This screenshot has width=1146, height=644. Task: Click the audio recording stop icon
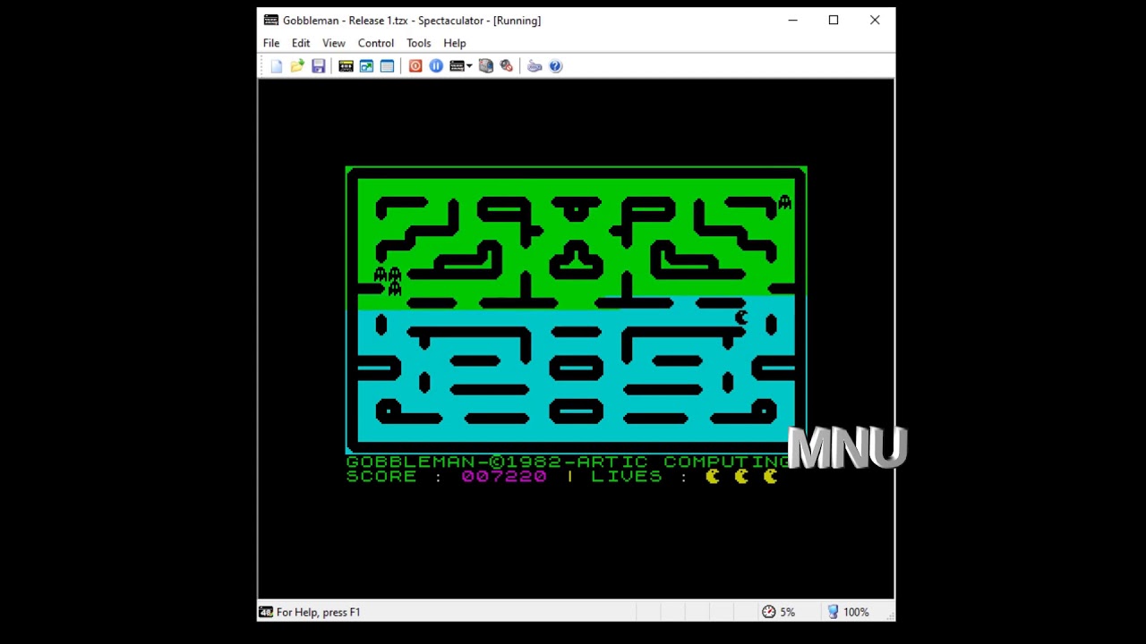tap(507, 66)
